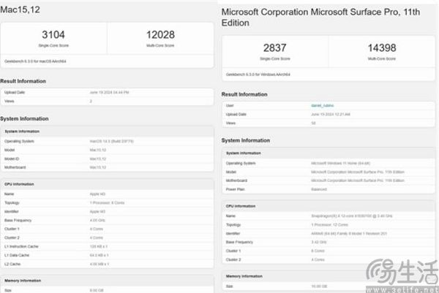Click the 12:21 AM upload date value
Image resolution: width=439 pixels, height=293 pixels.
[331, 114]
